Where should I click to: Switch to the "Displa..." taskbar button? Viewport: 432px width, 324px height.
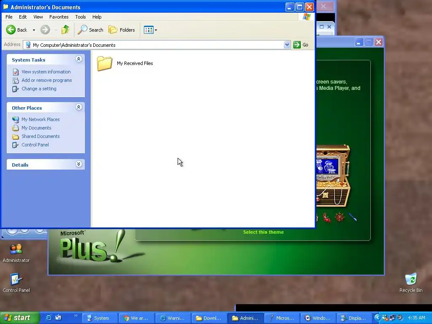354,318
